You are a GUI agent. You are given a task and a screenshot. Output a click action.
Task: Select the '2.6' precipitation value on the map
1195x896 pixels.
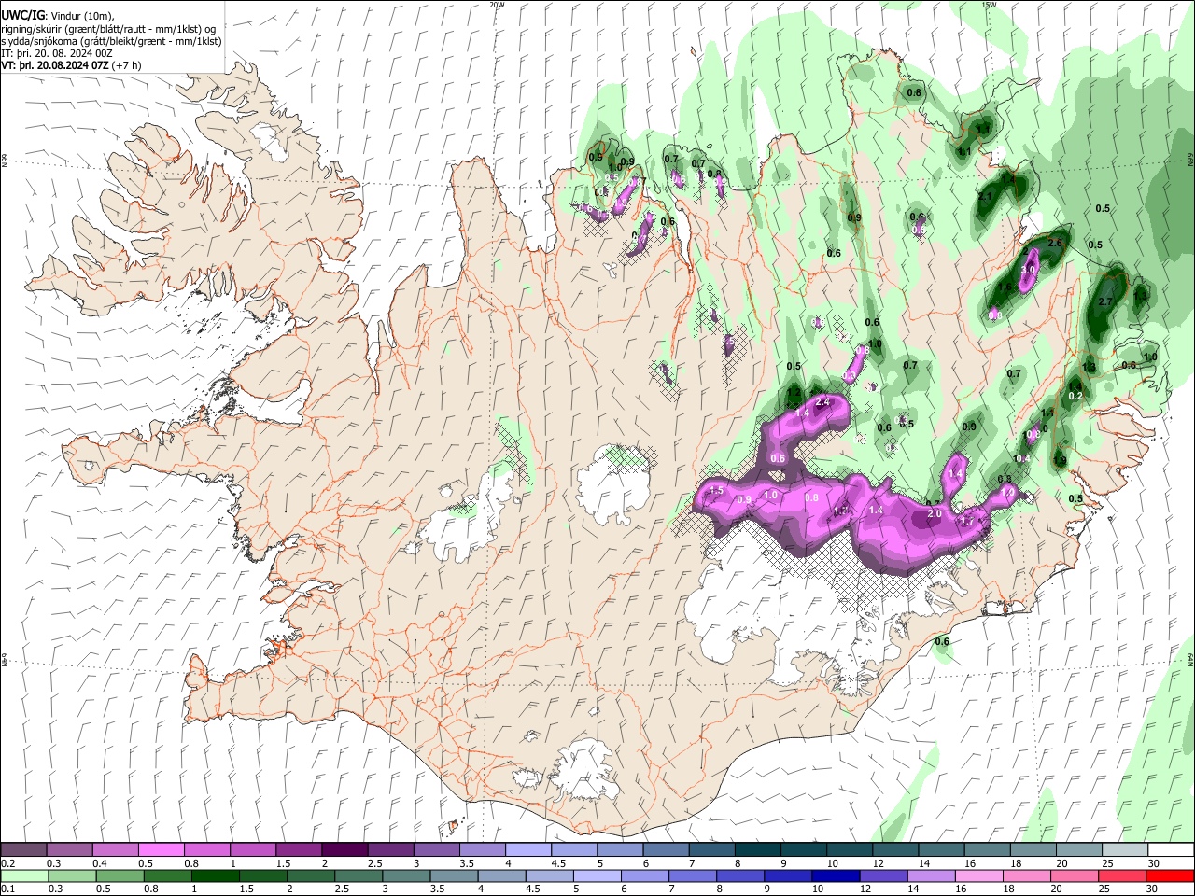point(1056,244)
